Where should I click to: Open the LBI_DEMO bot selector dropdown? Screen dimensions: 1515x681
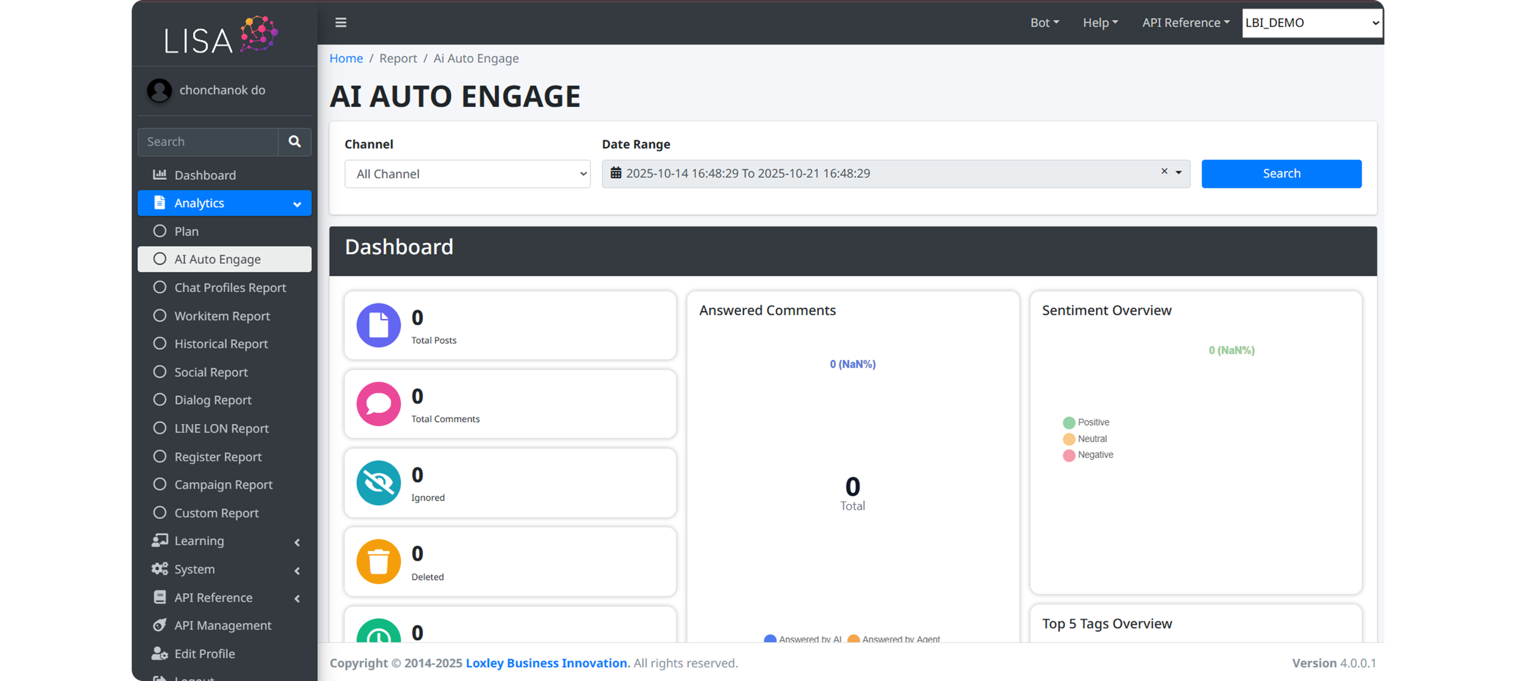click(x=1311, y=23)
